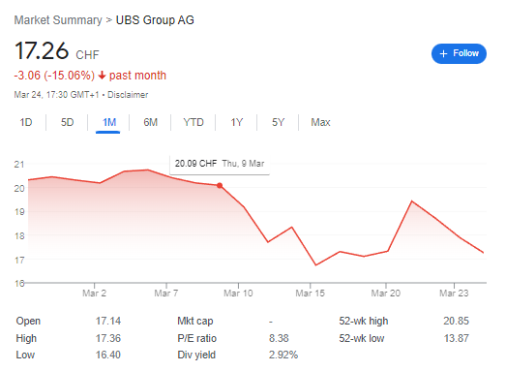Click the 20.09 CHF tooltip box
506x371 pixels.
(x=220, y=165)
